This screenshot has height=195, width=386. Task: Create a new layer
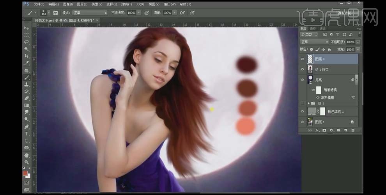pyautogui.click(x=345, y=131)
